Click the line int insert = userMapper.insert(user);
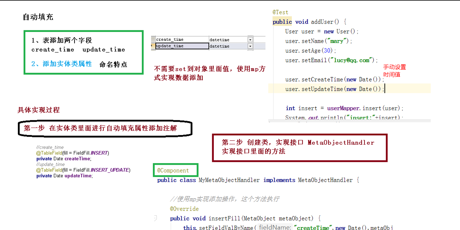This screenshot has width=460, height=230. [345, 108]
